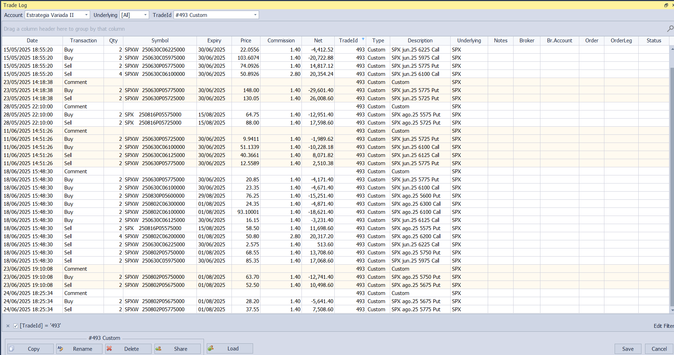Uncheck the [TradeId] = '493' filter checkbox

click(x=16, y=326)
